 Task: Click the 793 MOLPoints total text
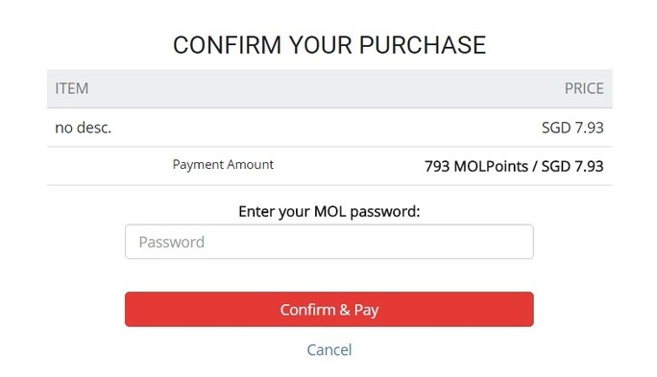coord(476,167)
